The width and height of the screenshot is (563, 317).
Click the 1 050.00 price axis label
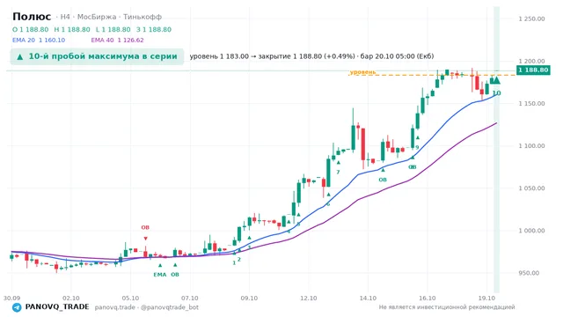(531, 188)
